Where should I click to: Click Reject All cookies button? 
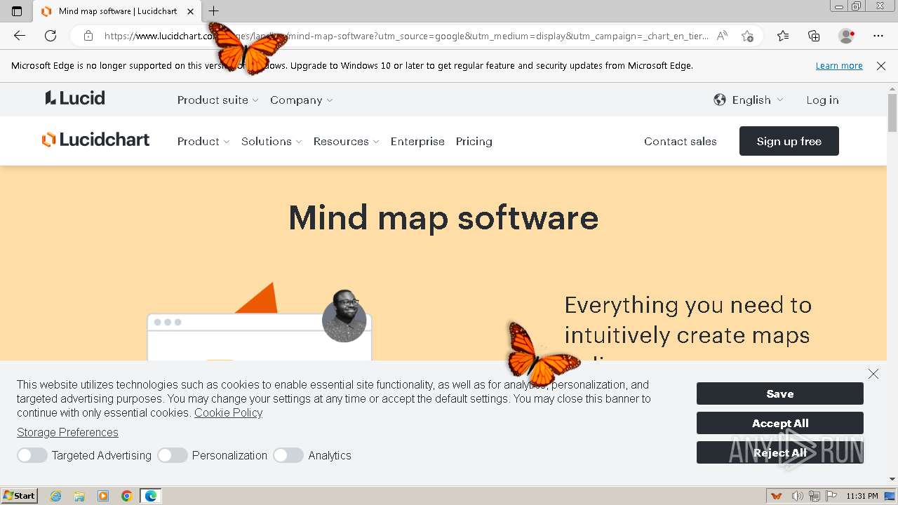coord(780,452)
